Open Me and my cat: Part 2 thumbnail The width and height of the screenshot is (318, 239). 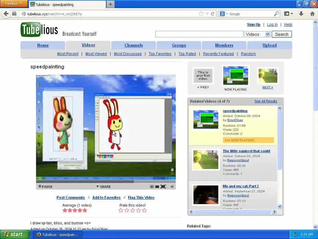[206, 195]
